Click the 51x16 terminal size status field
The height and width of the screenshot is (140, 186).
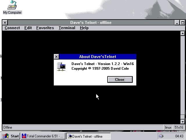pyautogui.click(x=179, y=127)
